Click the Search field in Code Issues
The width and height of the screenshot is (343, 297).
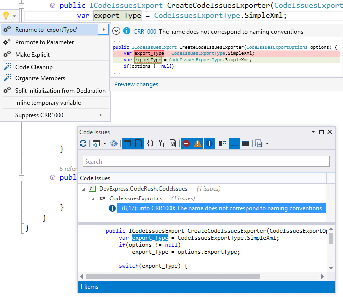pos(206,161)
